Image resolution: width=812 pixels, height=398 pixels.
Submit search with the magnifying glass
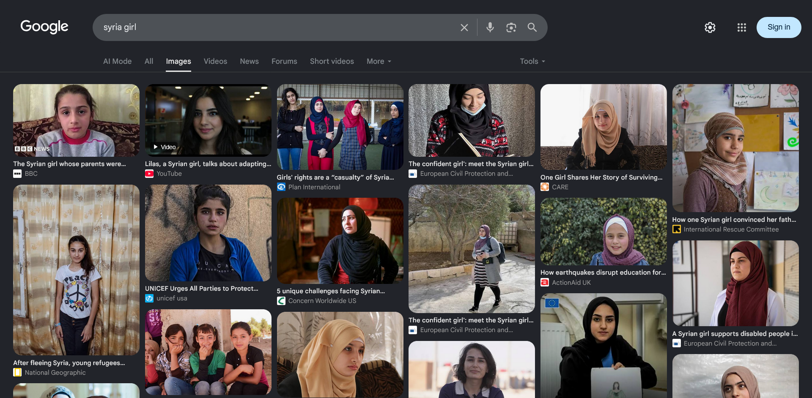point(532,27)
